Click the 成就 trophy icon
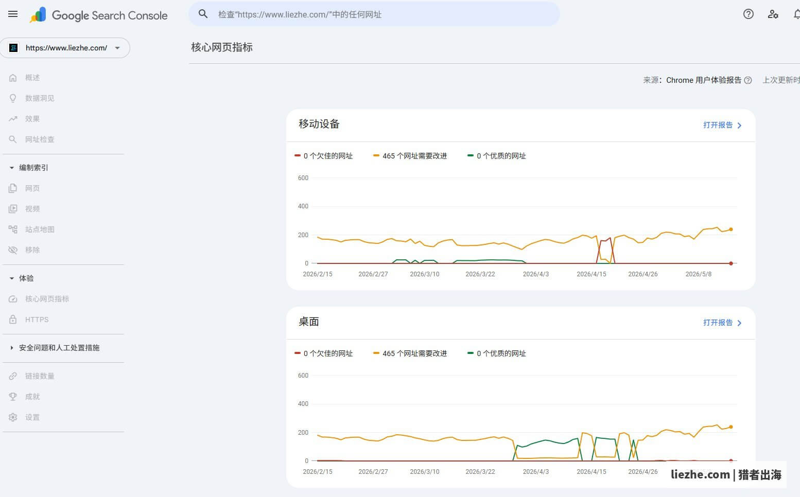 pos(13,397)
